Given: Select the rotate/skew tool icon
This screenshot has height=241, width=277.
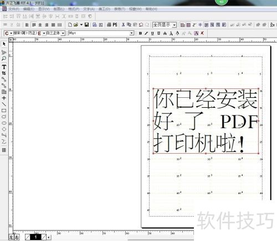Looking at the screenshot, I should (4, 52).
